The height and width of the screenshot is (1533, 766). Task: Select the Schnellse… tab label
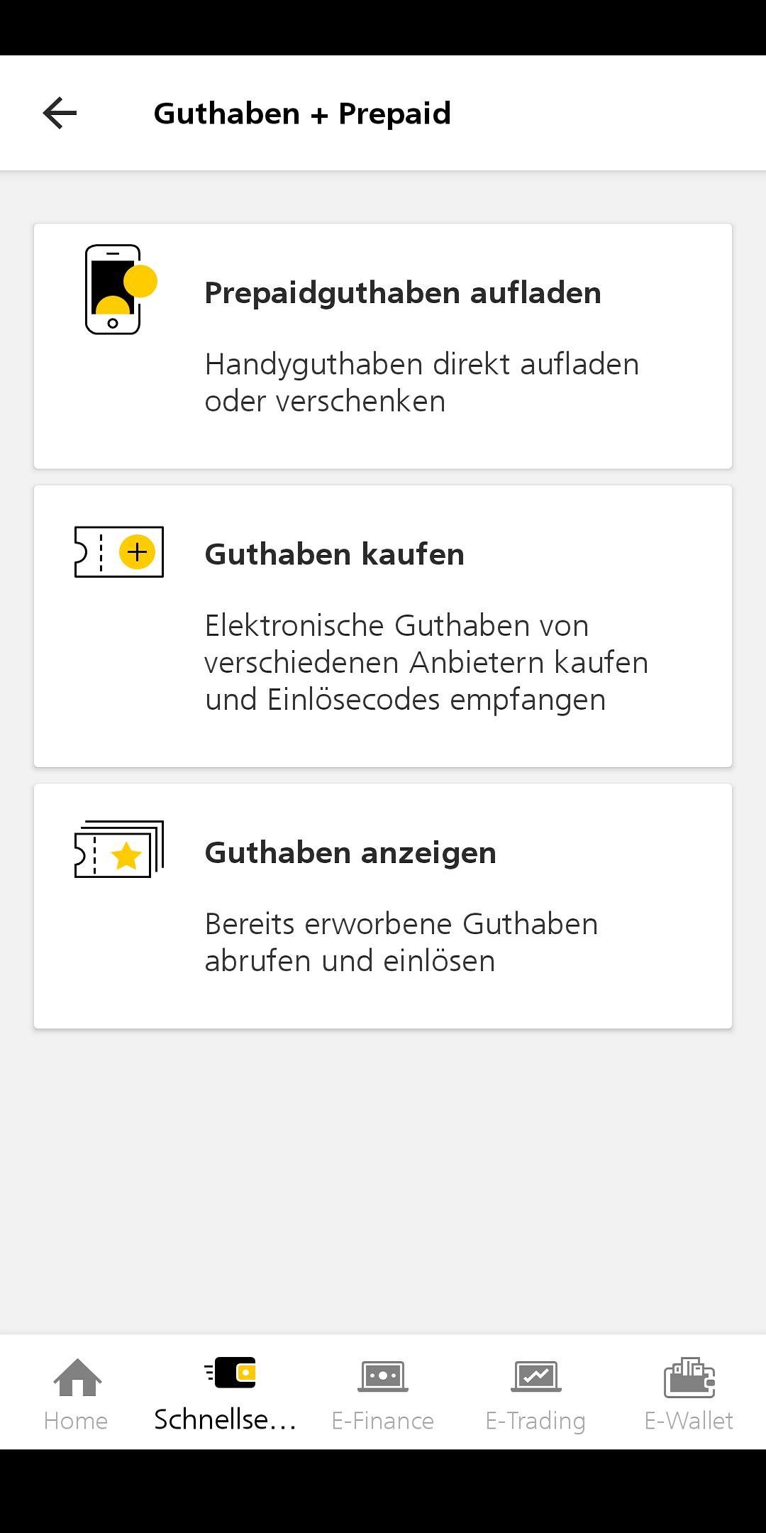click(226, 1419)
